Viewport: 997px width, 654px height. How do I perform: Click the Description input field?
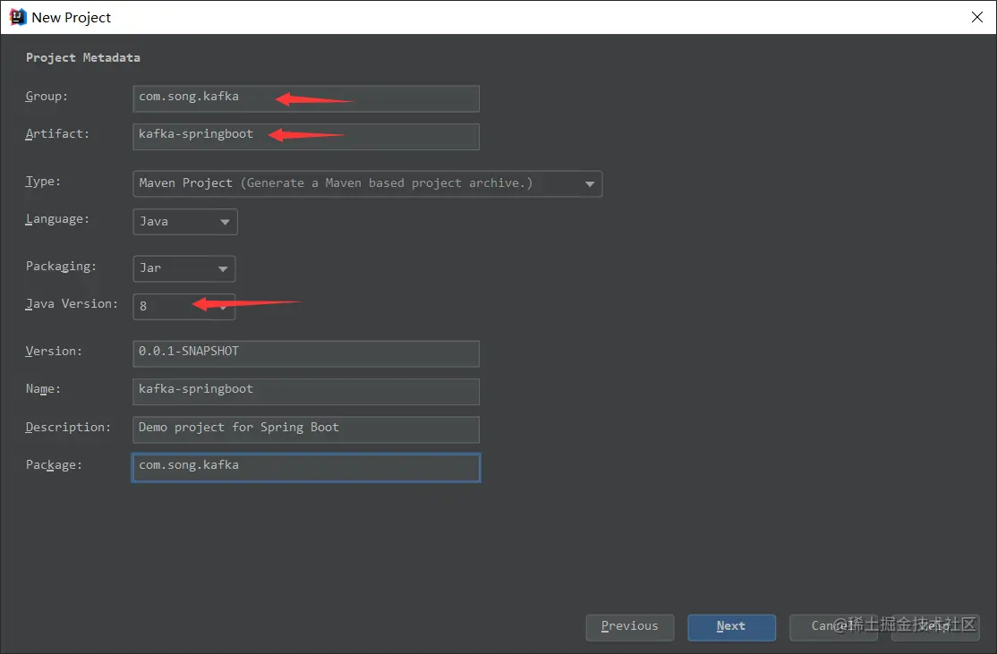pyautogui.click(x=306, y=429)
